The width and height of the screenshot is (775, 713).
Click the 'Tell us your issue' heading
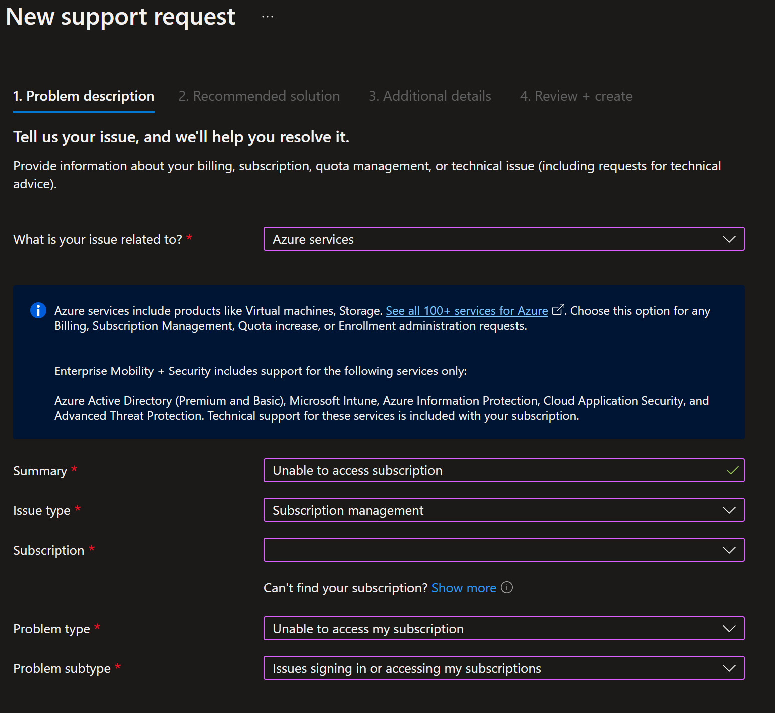[181, 137]
